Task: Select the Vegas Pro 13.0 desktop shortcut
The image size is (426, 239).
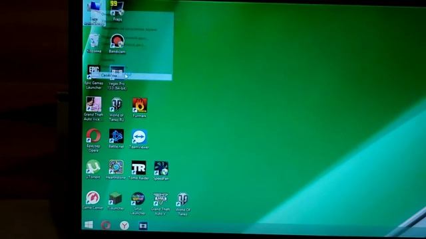Action: [x=117, y=78]
